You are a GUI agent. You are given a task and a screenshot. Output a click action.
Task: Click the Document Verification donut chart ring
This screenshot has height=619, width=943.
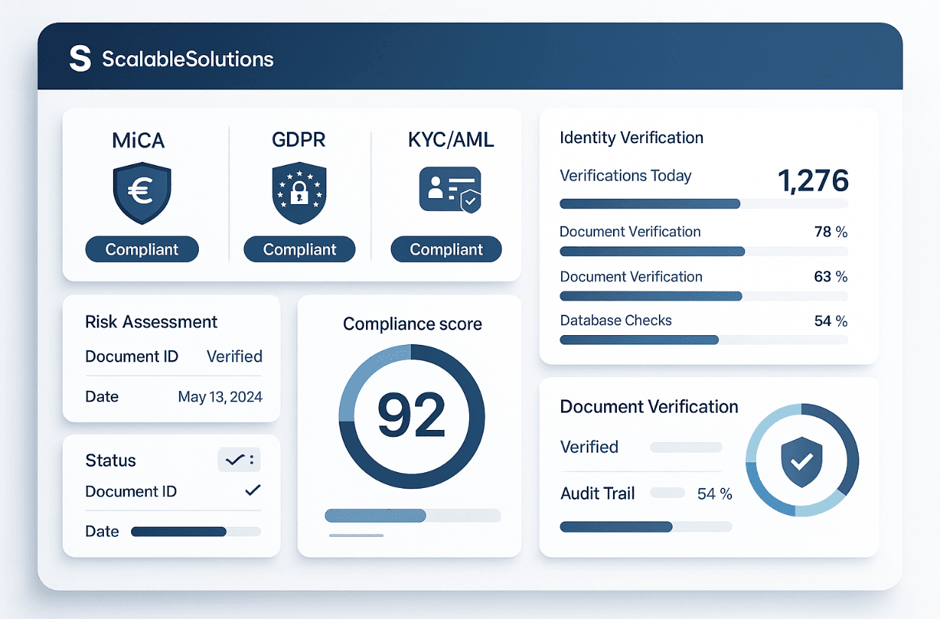pyautogui.click(x=801, y=461)
